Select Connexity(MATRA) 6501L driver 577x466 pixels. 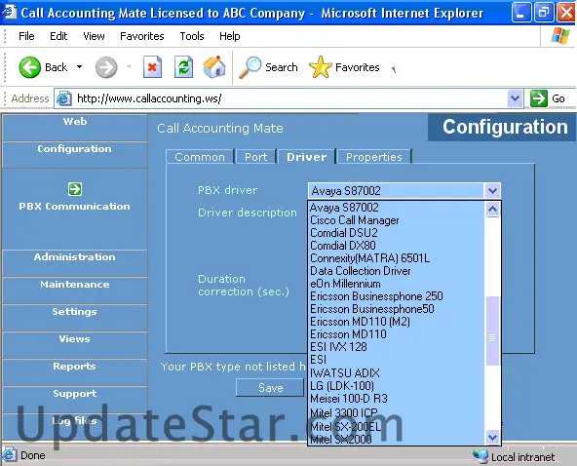(397, 258)
